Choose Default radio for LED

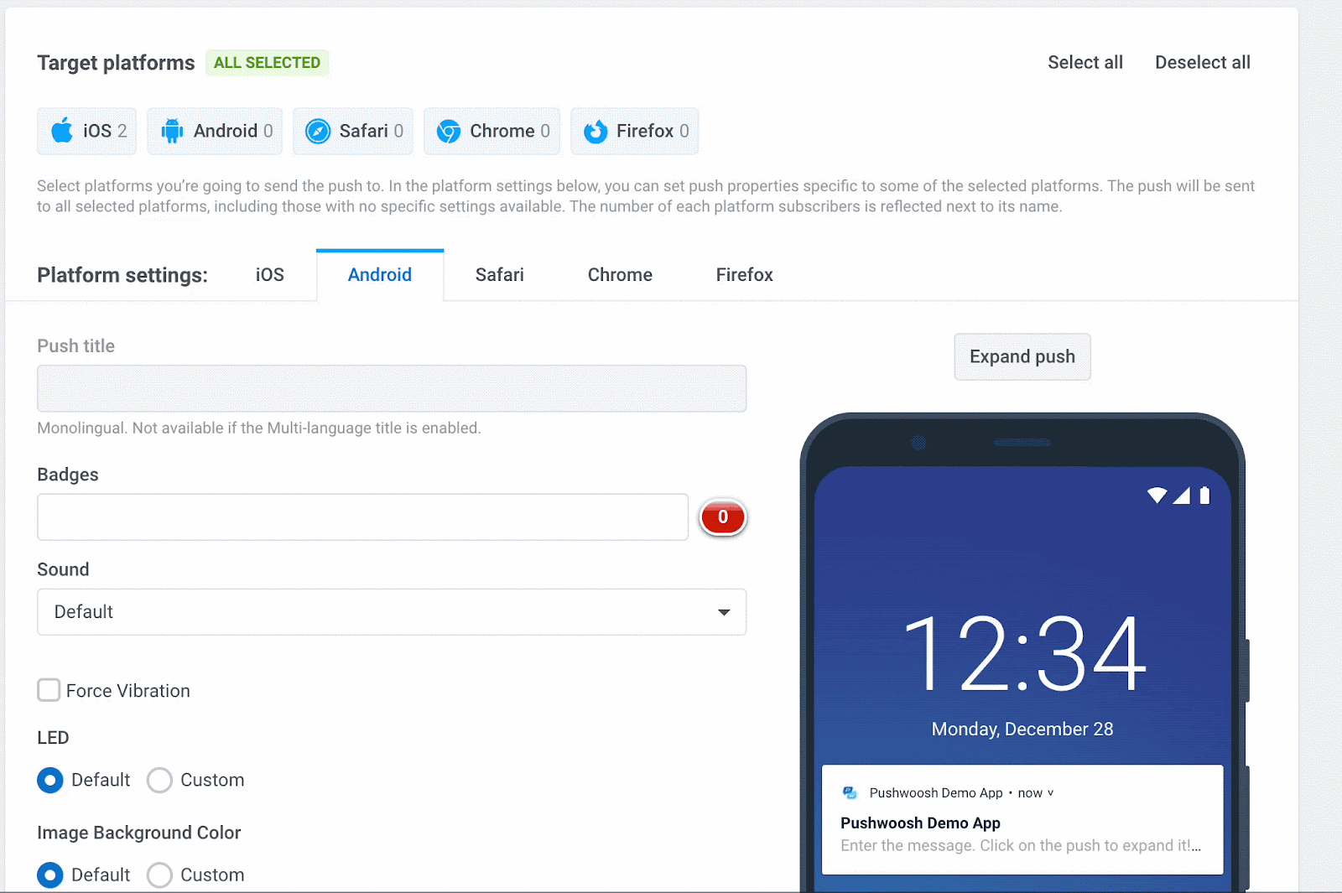click(x=50, y=780)
